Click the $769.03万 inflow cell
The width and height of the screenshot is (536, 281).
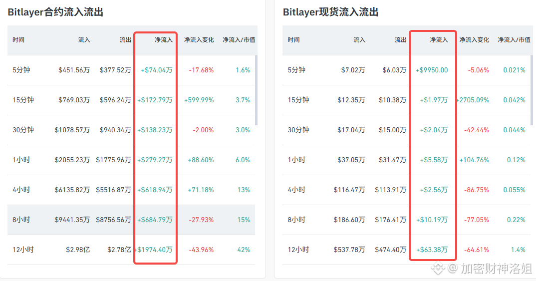tap(74, 100)
